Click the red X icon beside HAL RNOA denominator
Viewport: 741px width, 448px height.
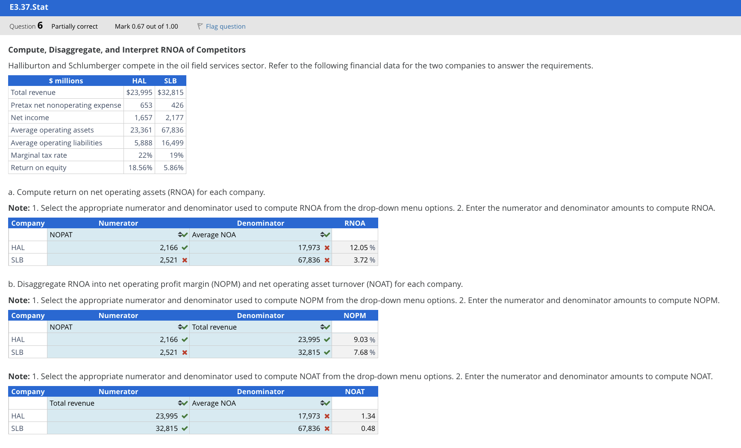pos(327,248)
